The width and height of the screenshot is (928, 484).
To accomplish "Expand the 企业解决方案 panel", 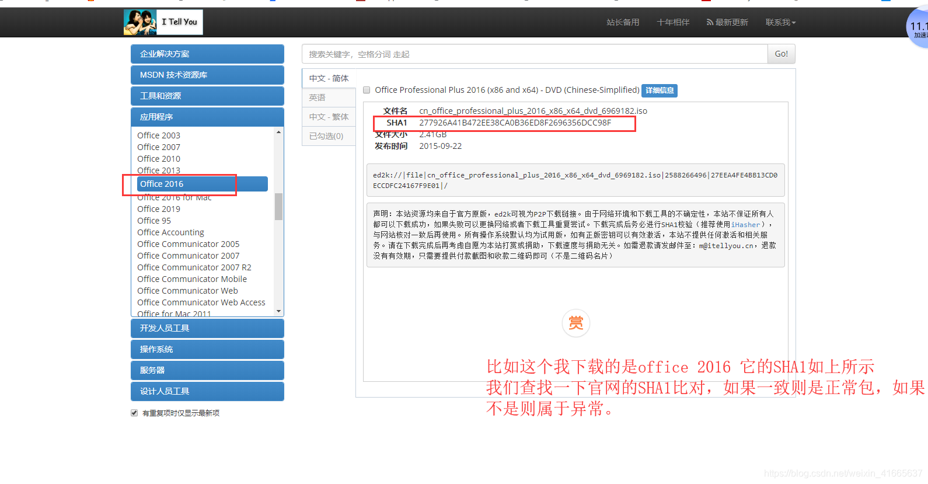I will pyautogui.click(x=207, y=54).
